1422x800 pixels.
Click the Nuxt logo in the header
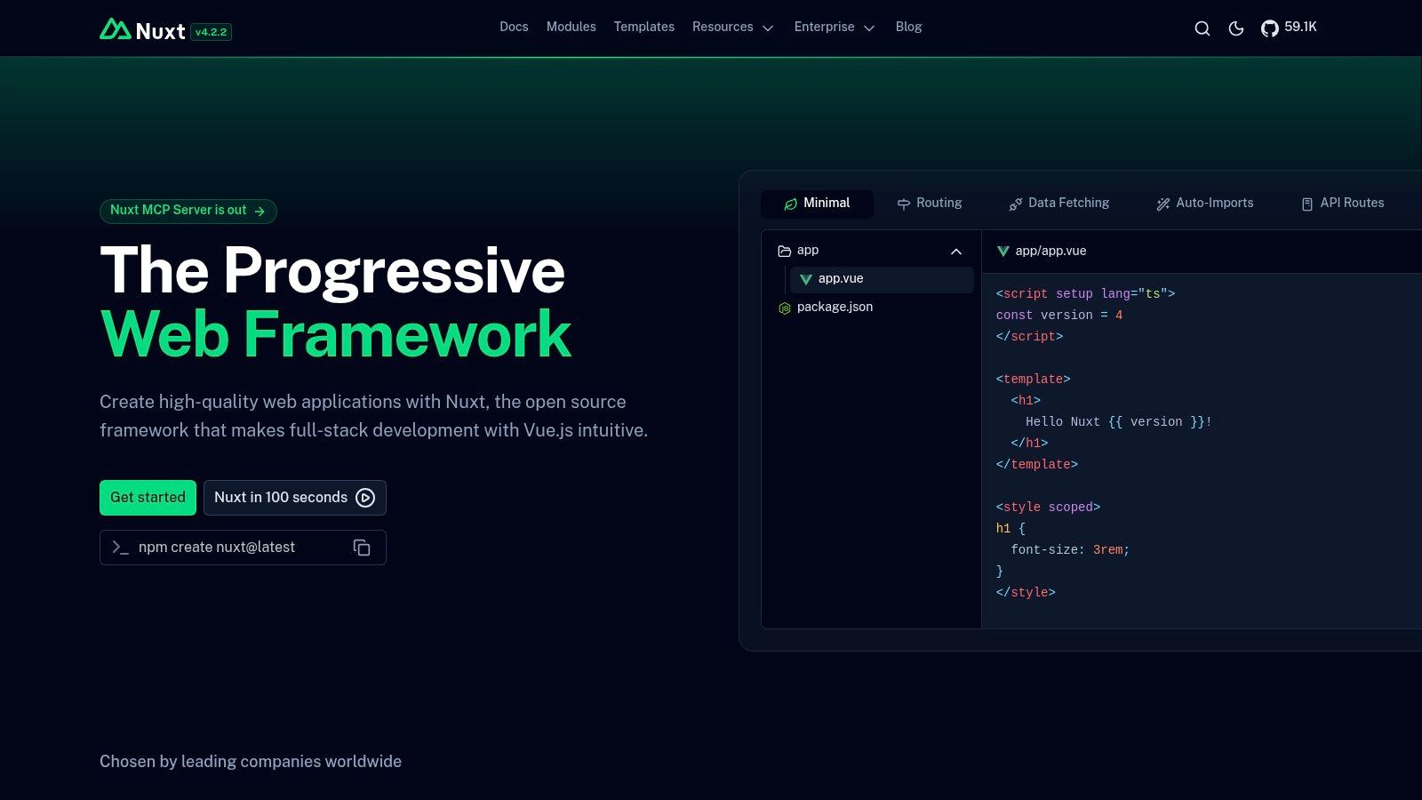click(x=142, y=30)
